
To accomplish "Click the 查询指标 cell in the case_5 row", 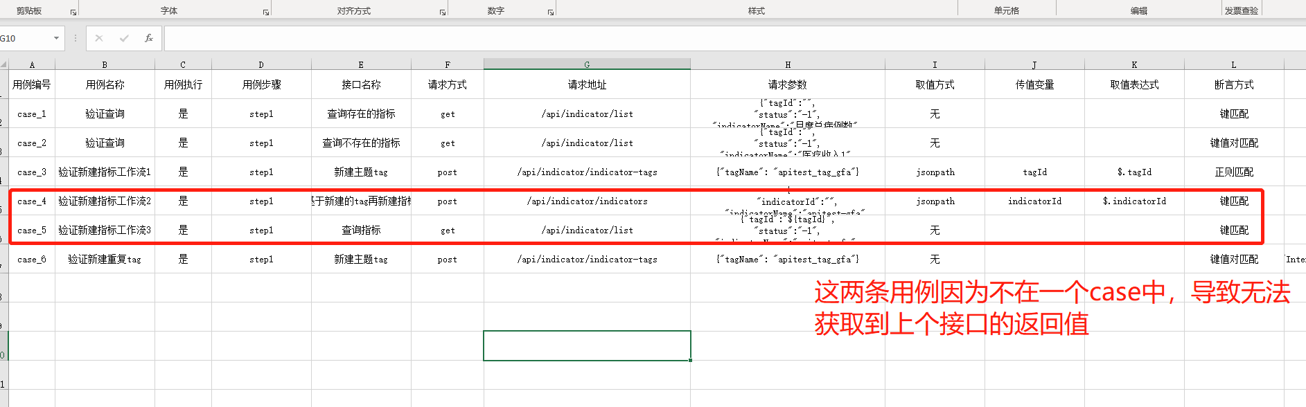I will click(361, 230).
